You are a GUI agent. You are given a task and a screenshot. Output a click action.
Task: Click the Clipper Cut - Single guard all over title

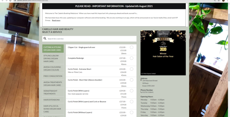coord(81,47)
